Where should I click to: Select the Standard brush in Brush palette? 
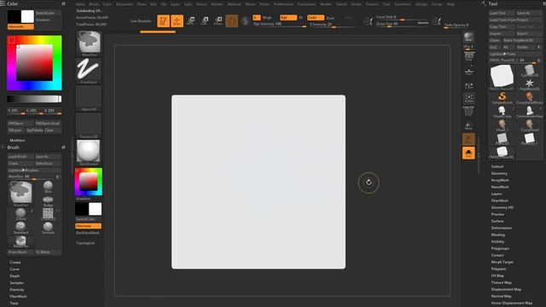20,228
